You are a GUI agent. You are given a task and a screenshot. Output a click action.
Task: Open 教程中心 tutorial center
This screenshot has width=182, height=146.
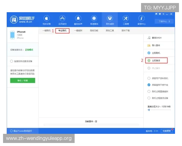(x=141, y=20)
